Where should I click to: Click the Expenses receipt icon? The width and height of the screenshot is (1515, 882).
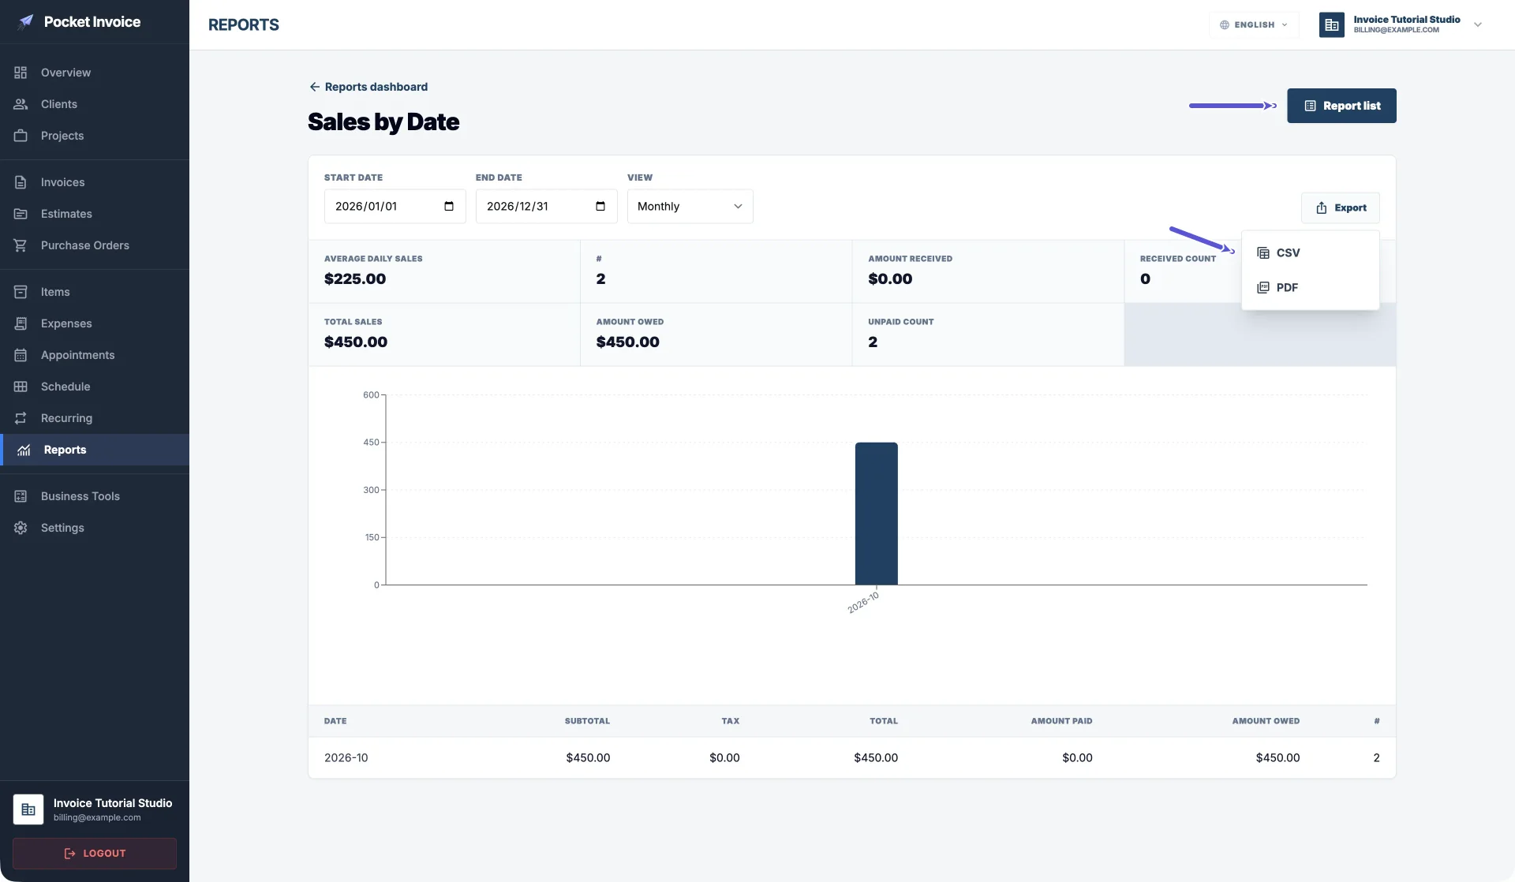(x=21, y=323)
